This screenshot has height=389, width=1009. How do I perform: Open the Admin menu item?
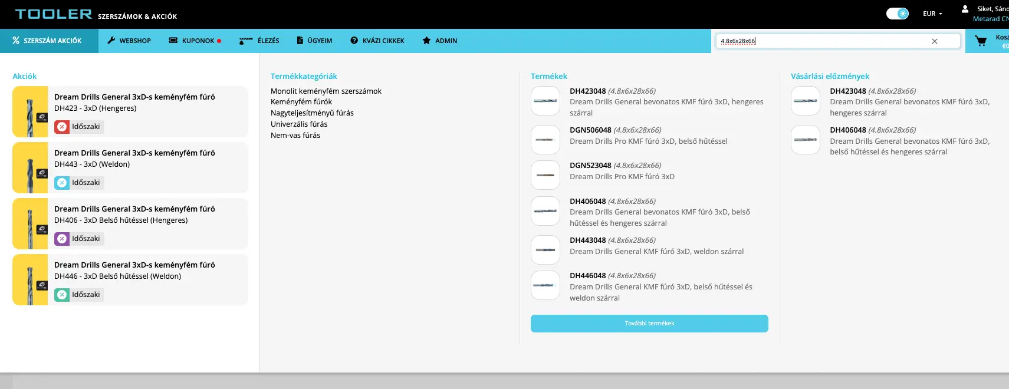(440, 41)
